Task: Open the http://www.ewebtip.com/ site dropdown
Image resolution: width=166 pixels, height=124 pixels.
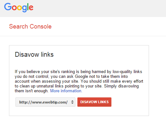Action: tap(45, 102)
